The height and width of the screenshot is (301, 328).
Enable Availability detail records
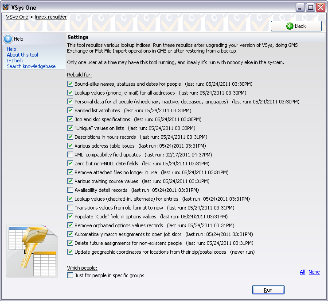(70, 190)
